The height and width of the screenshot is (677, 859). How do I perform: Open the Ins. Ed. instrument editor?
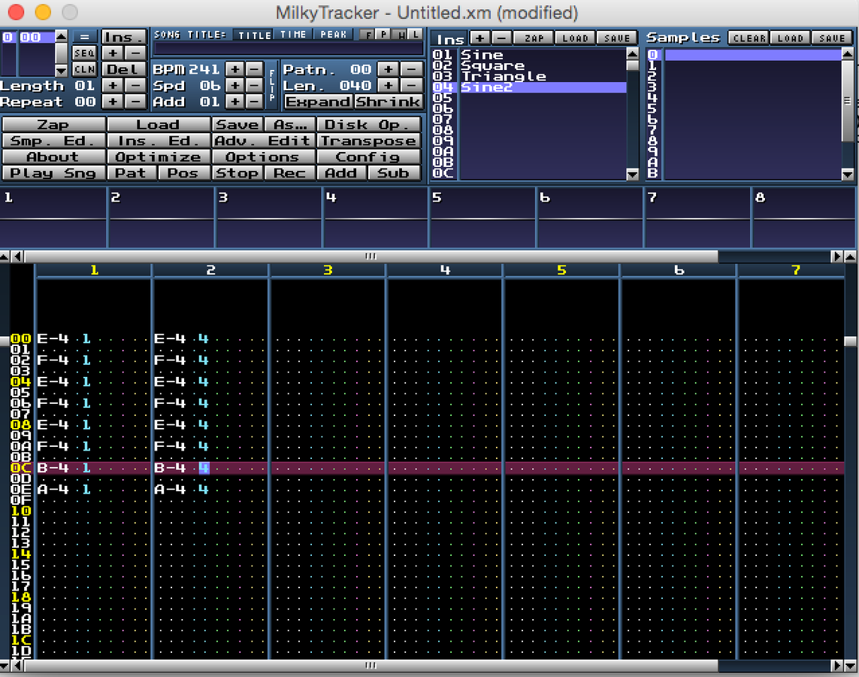pyautogui.click(x=159, y=141)
